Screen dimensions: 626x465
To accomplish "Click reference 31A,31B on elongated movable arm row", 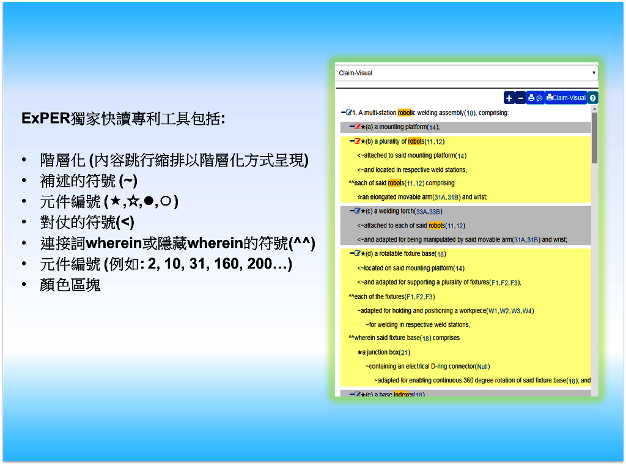I will (447, 197).
